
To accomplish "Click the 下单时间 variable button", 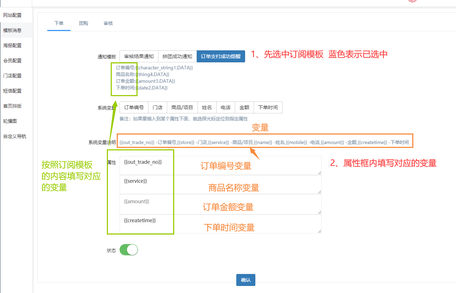I will [x=268, y=107].
